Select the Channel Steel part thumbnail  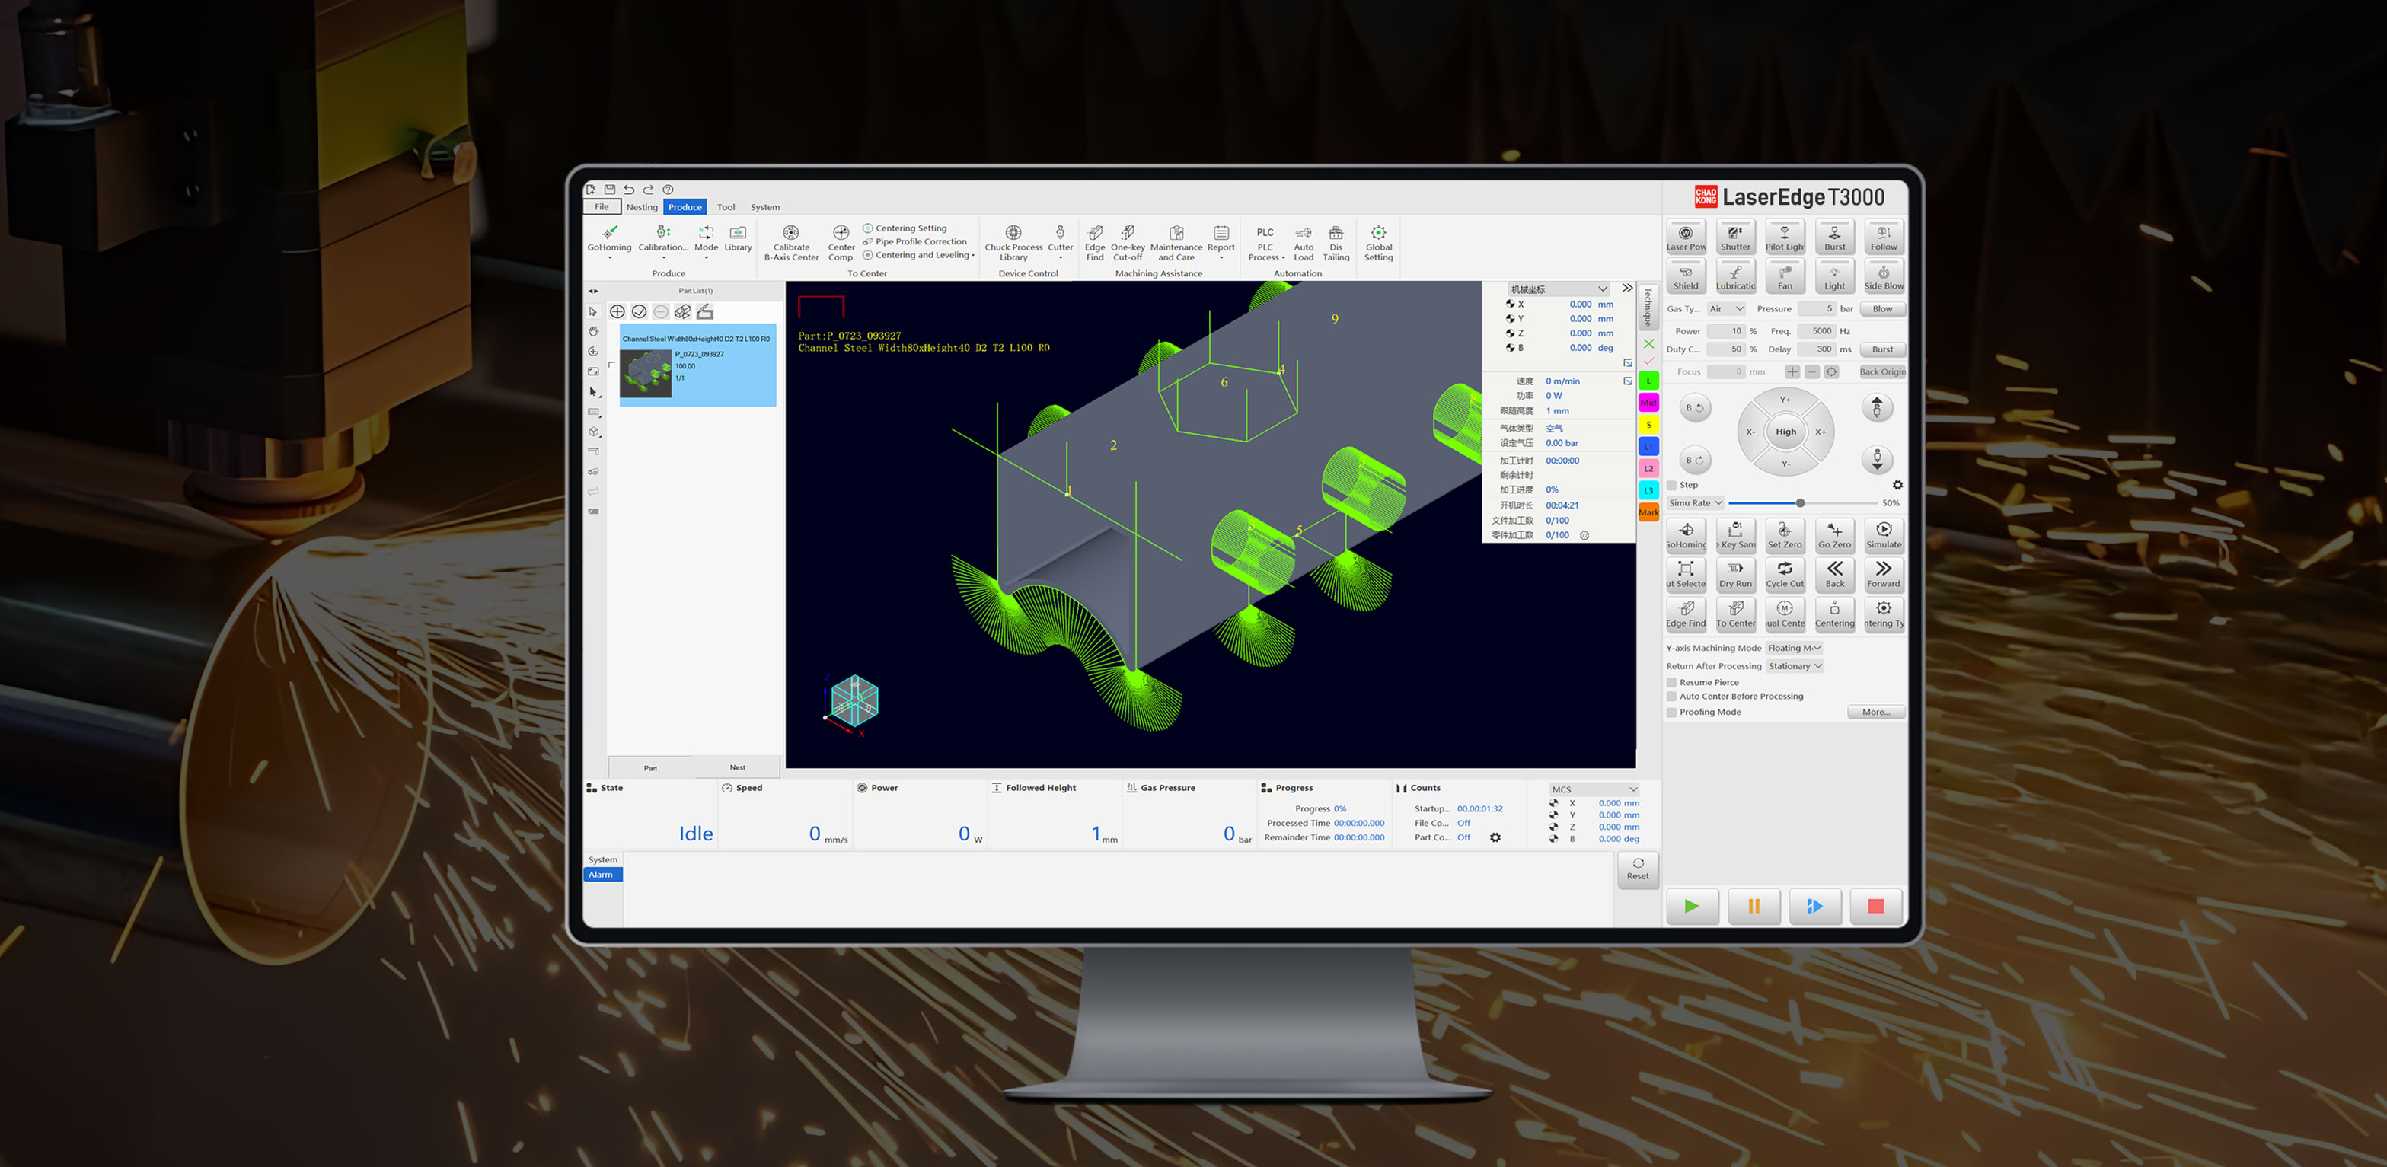pyautogui.click(x=645, y=375)
